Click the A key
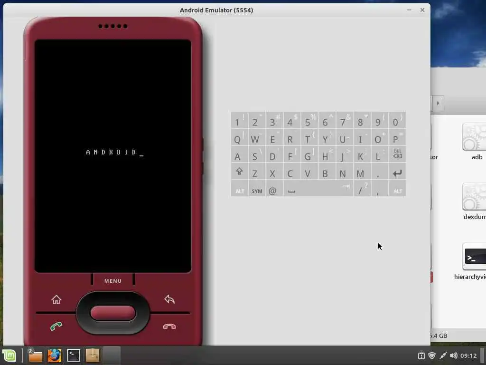Screen dimensions: 486x365 [239, 154]
